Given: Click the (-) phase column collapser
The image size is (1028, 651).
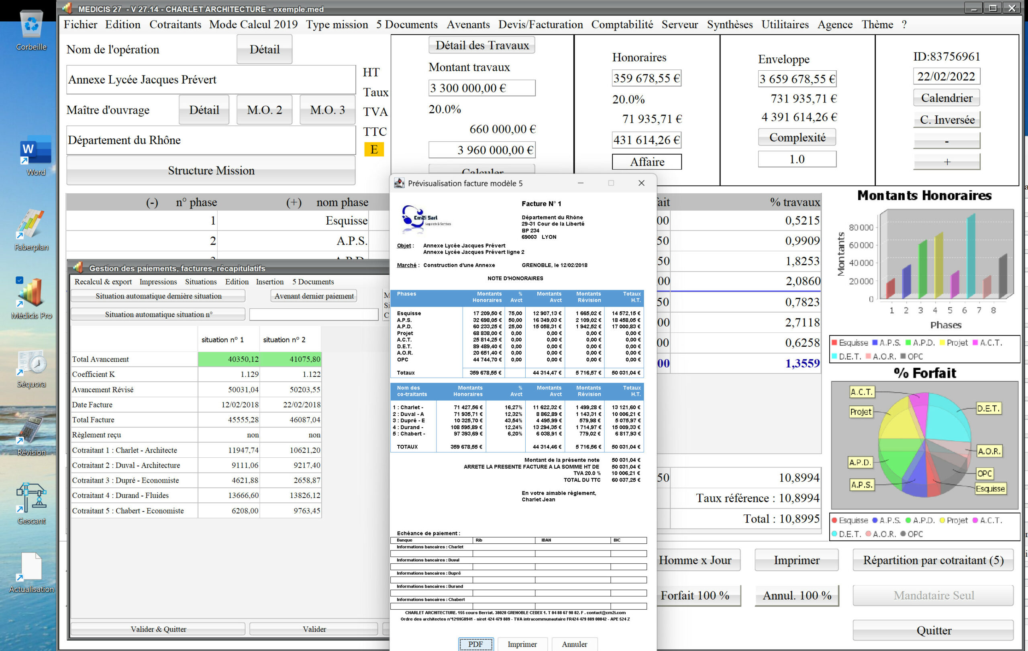Looking at the screenshot, I should click(x=152, y=203).
